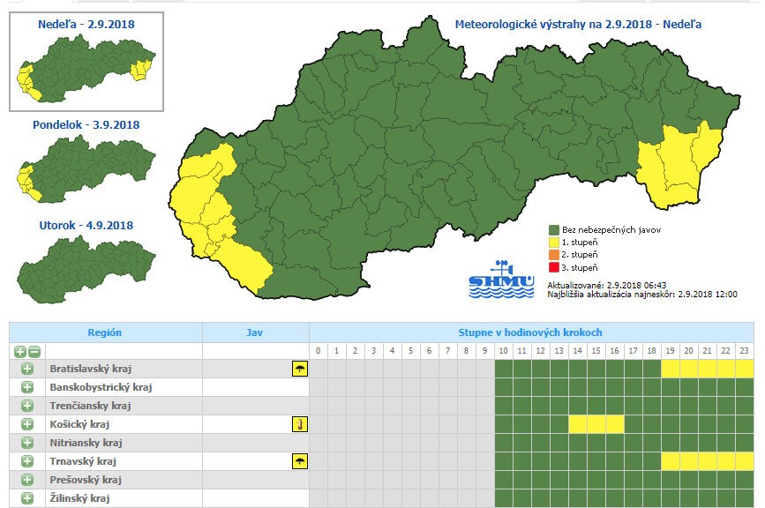Expand the Žilinský kraj row
This screenshot has width=765, height=508.
[27, 498]
